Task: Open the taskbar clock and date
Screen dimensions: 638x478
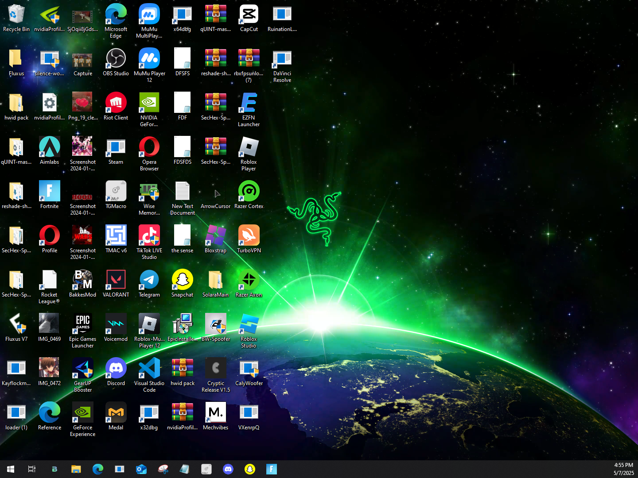Action: pyautogui.click(x=623, y=469)
